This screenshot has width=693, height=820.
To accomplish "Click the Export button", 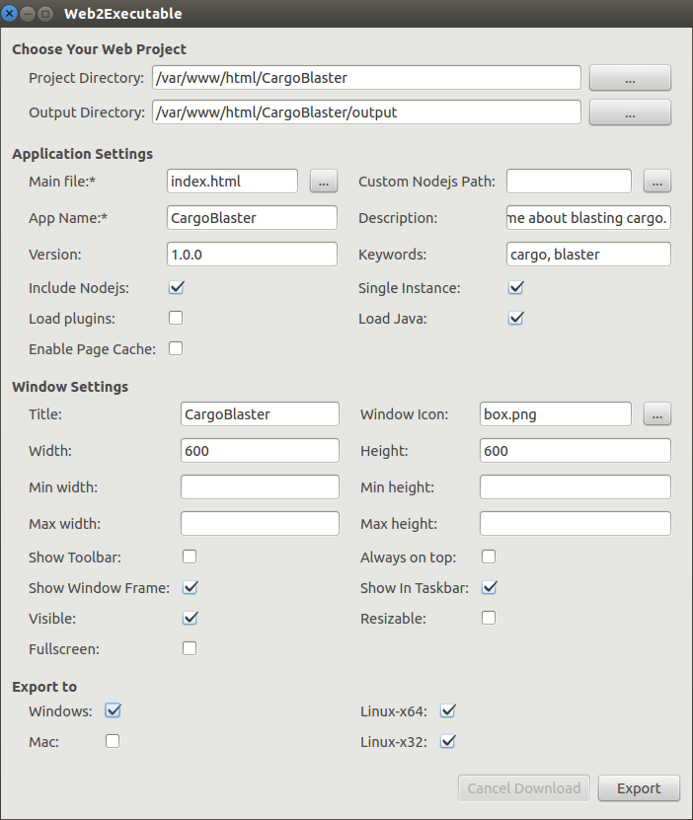I will click(x=638, y=787).
